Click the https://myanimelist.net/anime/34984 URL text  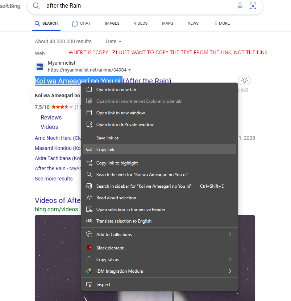point(87,70)
